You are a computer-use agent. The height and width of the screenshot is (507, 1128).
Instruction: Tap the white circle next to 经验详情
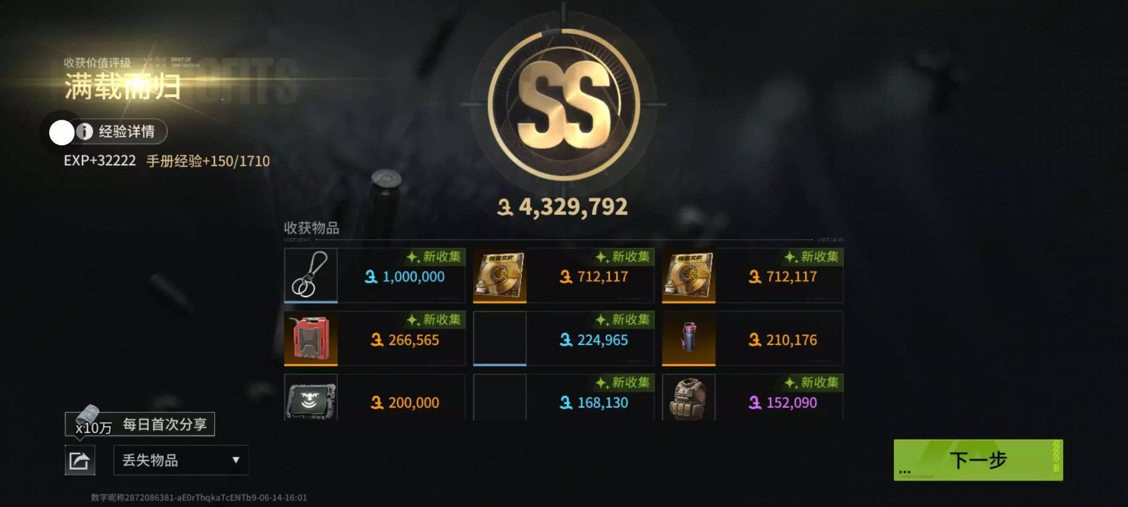[x=62, y=132]
